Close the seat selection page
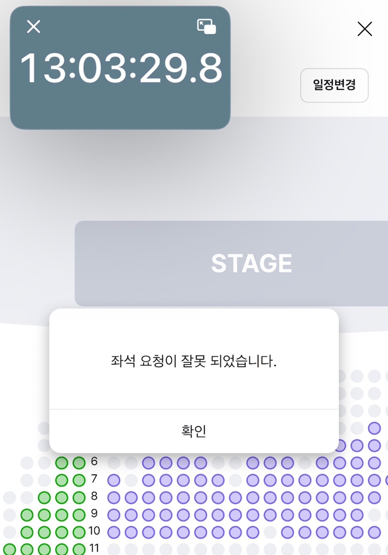This screenshot has width=388, height=555. (x=365, y=29)
